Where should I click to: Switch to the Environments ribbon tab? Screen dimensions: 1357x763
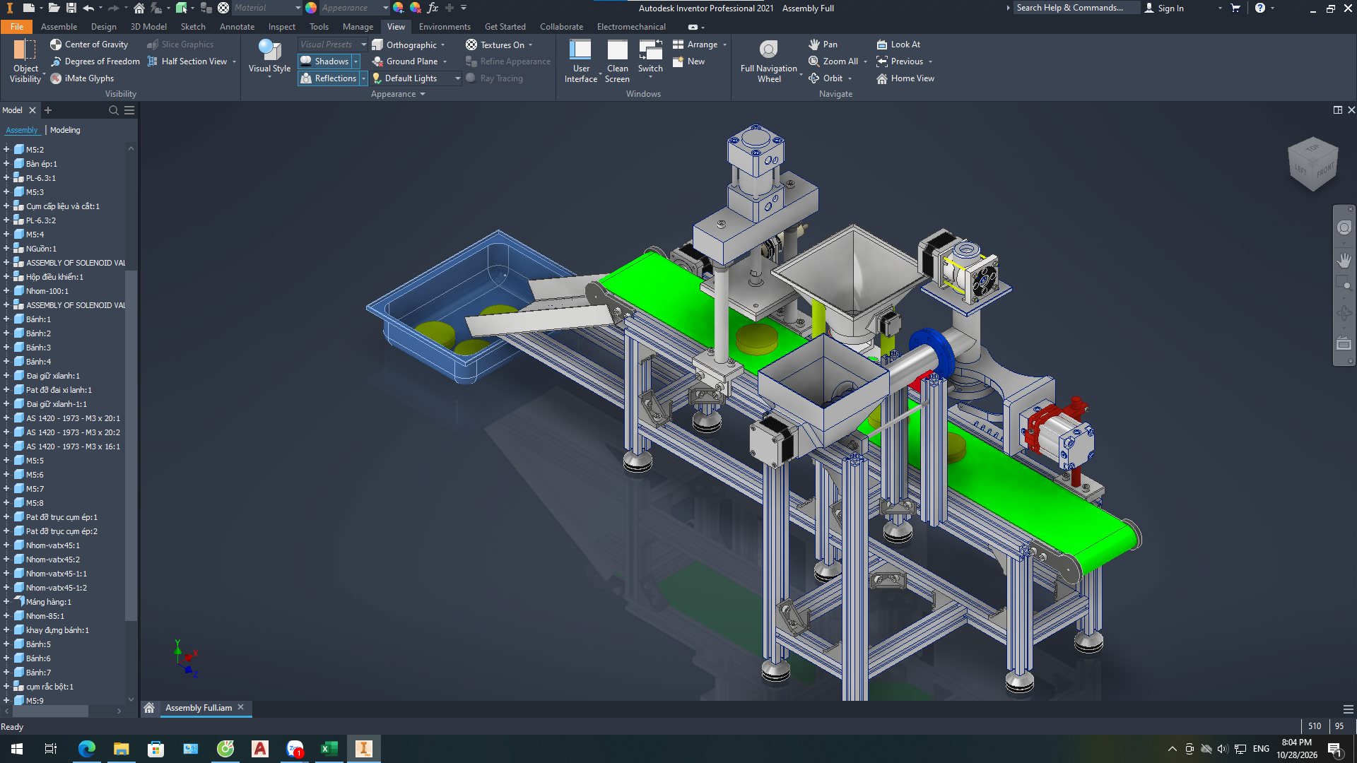(445, 27)
